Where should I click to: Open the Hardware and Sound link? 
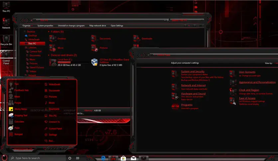193,93
